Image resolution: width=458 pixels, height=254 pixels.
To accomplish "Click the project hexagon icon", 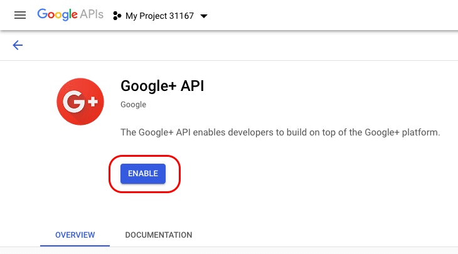I will point(117,16).
